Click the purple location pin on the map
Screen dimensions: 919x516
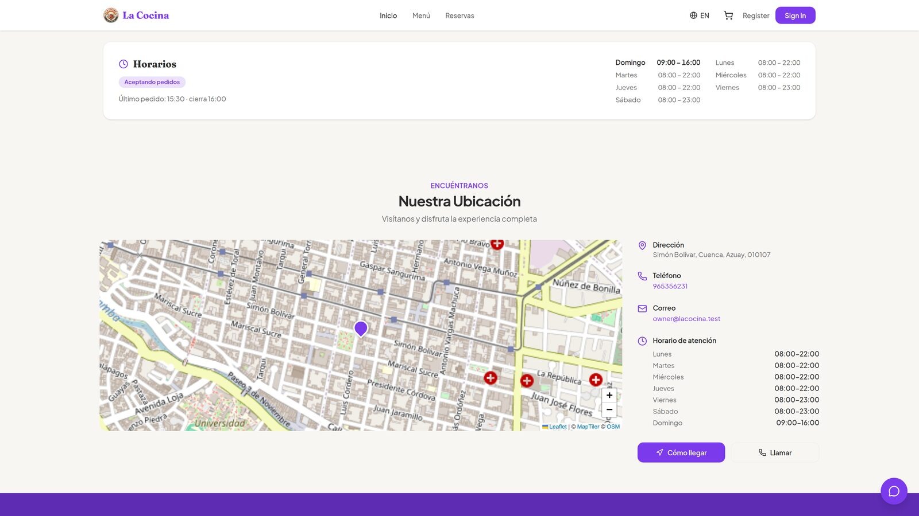361,329
